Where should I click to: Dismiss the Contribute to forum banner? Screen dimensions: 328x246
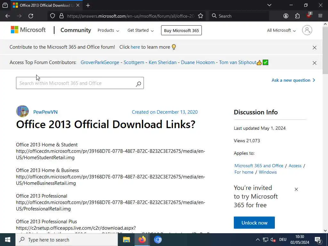pos(315,47)
